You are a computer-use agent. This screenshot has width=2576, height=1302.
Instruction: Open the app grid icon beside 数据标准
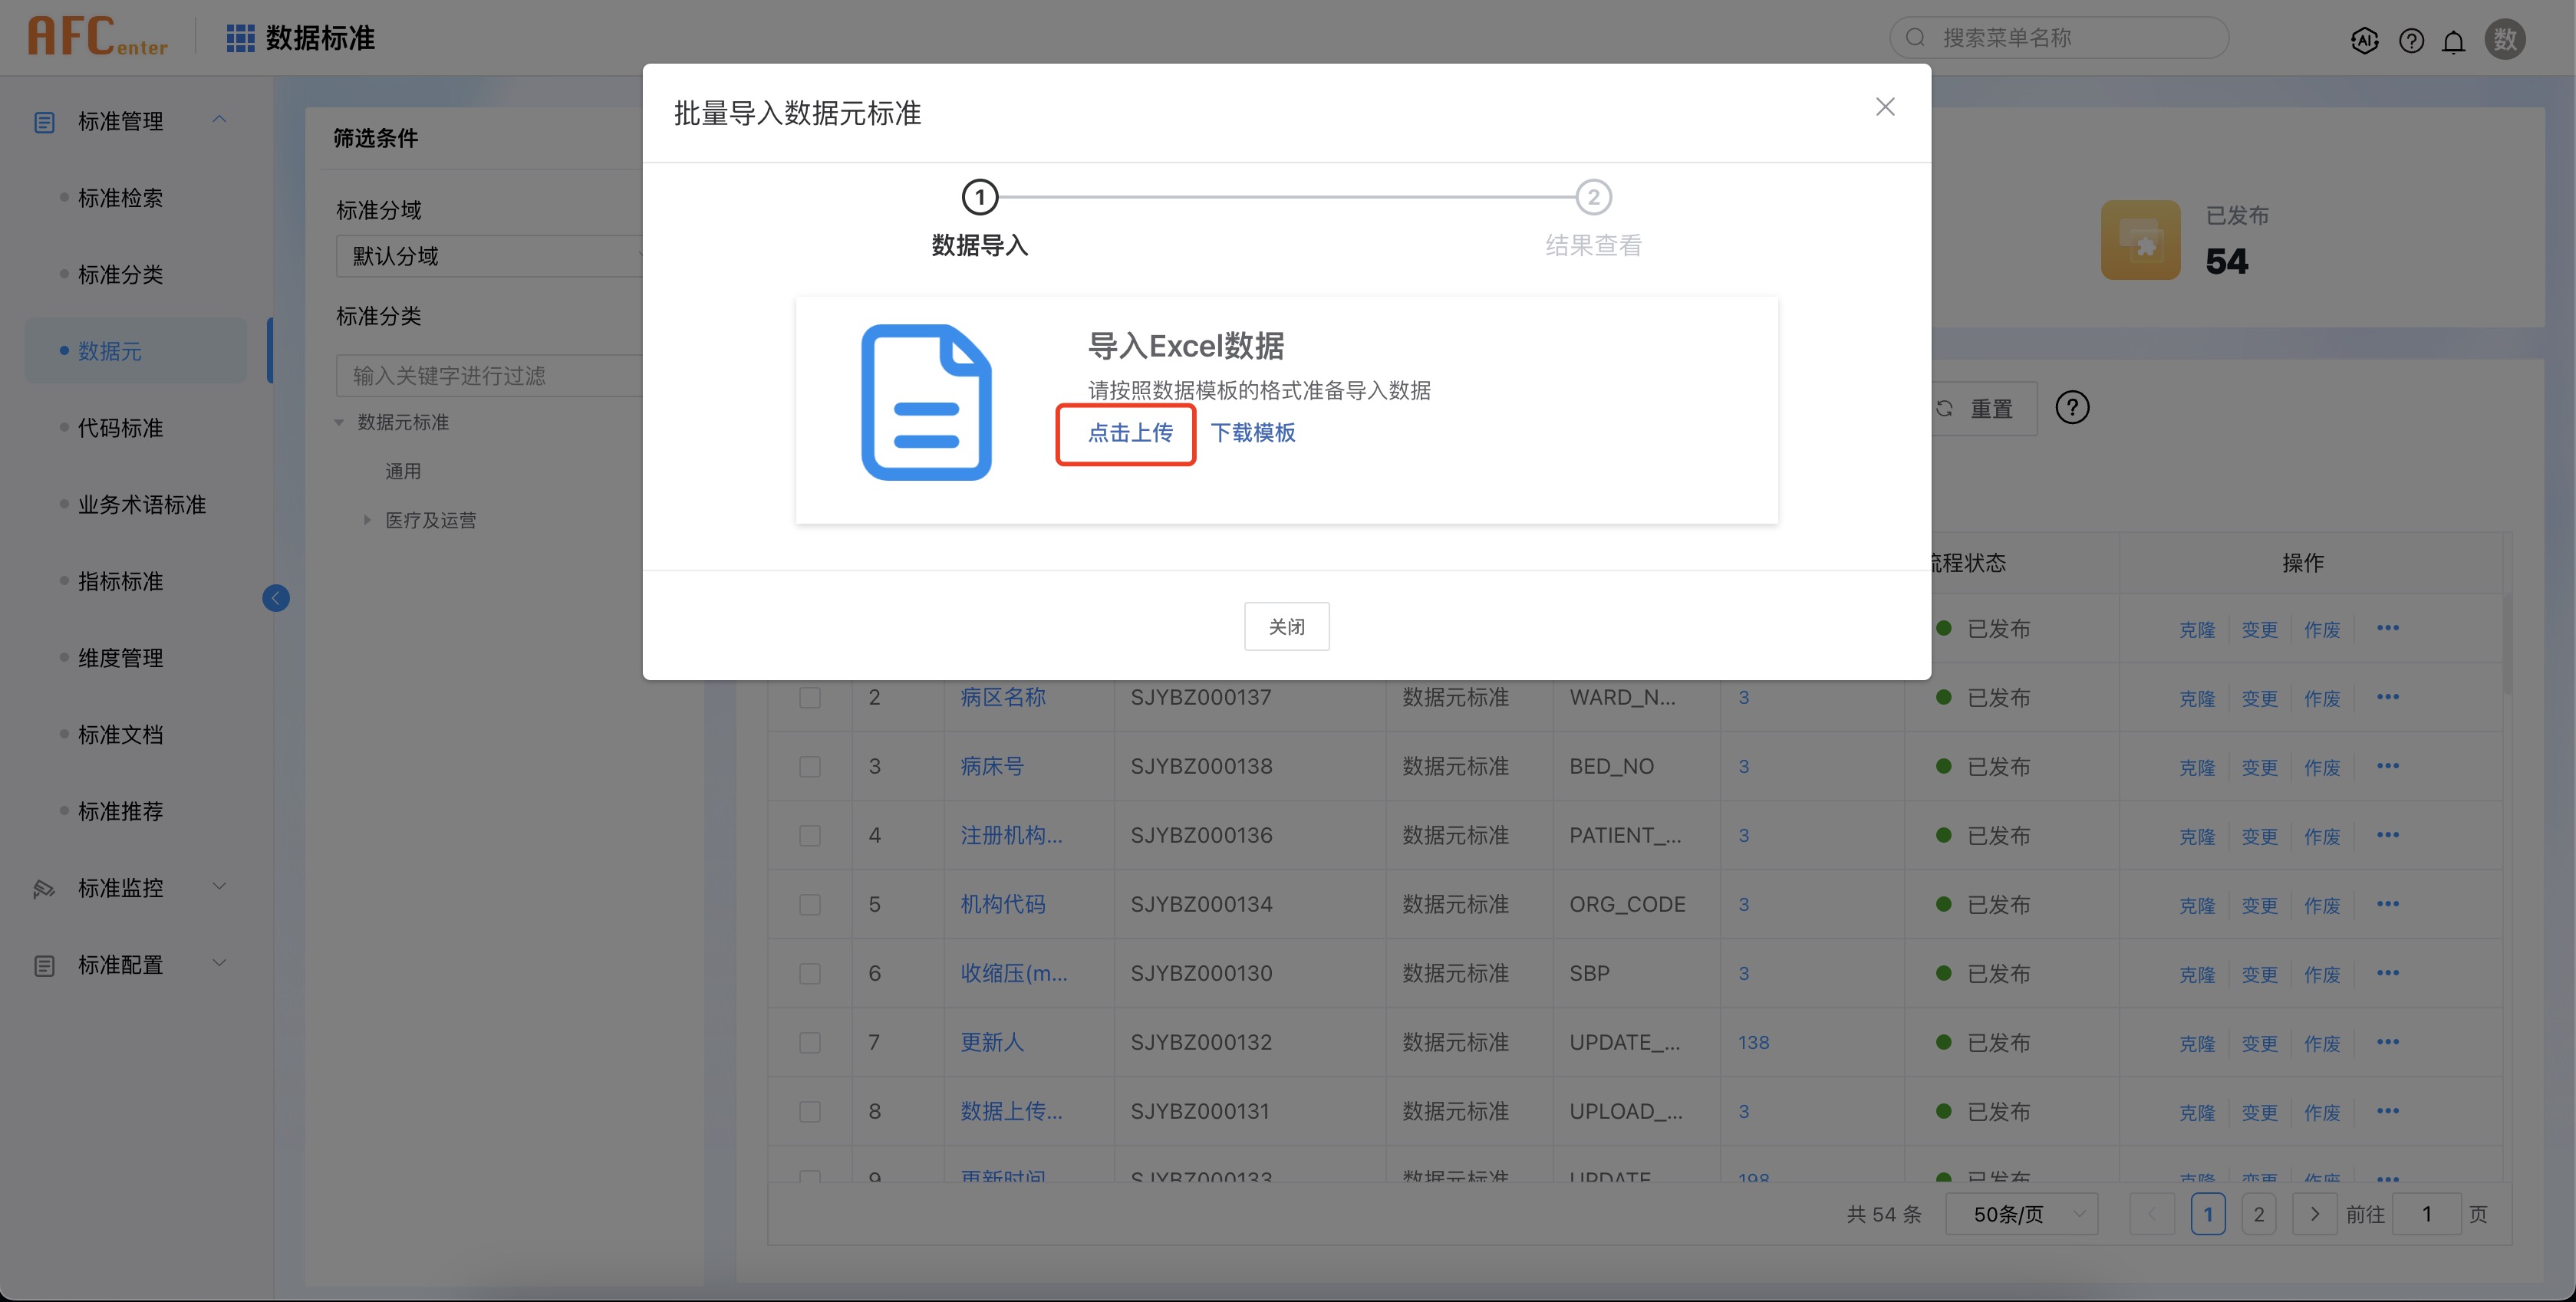coord(240,38)
